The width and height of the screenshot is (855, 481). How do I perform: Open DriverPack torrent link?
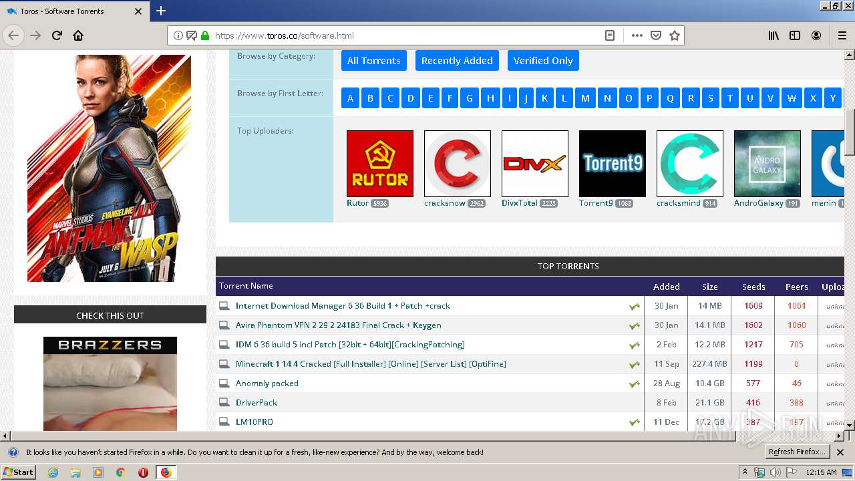click(256, 403)
